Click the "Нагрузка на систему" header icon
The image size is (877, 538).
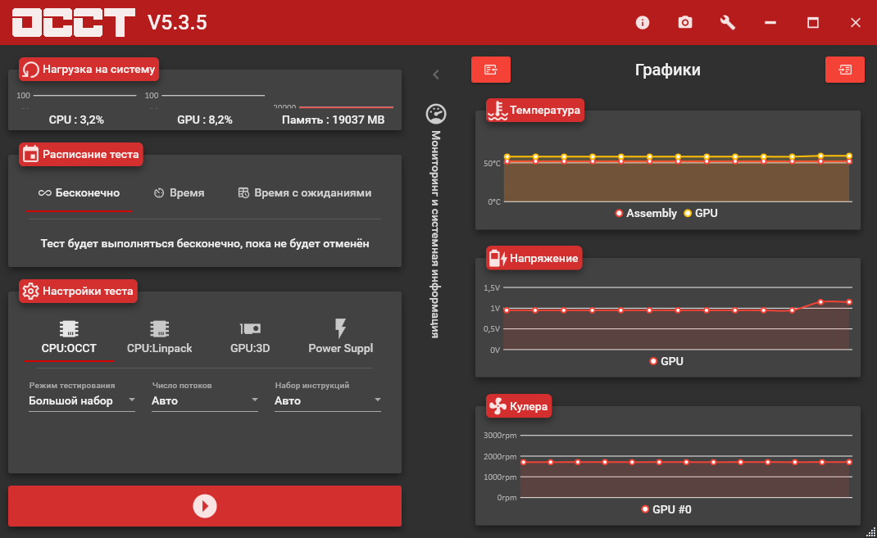click(30, 70)
